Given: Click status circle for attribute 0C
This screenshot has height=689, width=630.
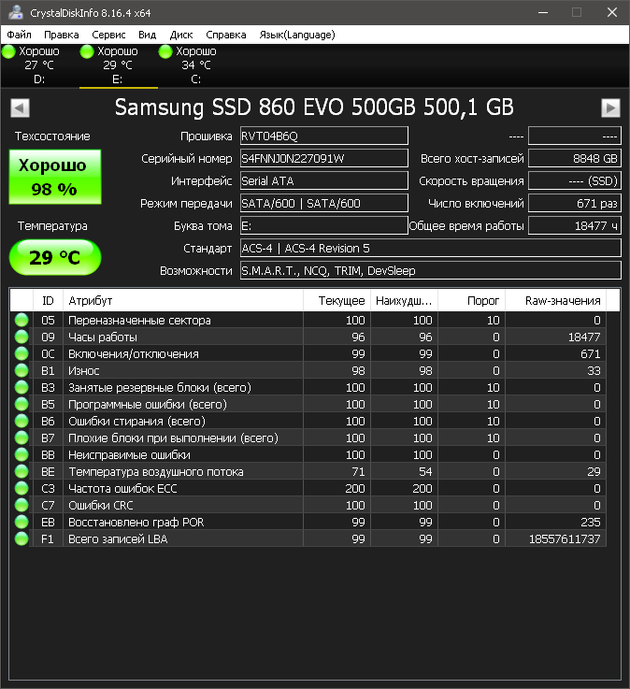Looking at the screenshot, I should [x=21, y=353].
